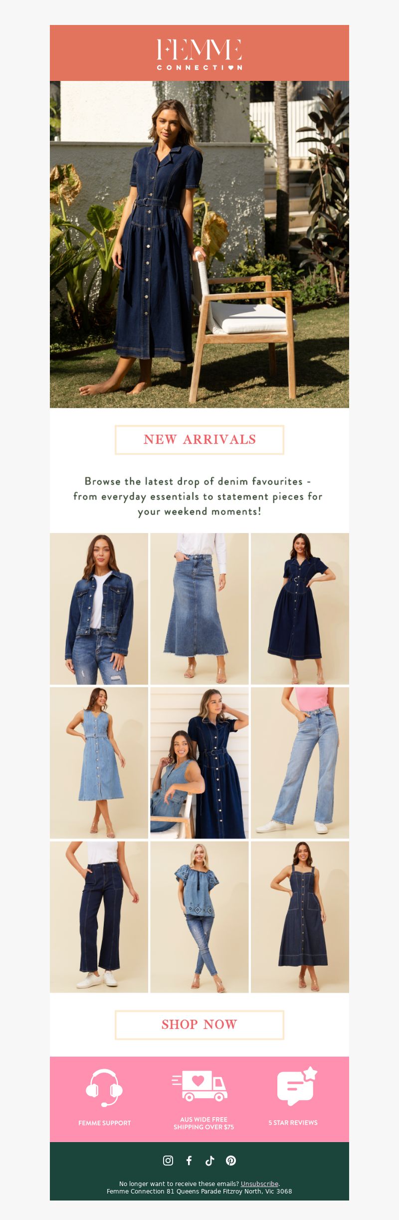
Task: Click the Unsubscribe link
Action: tap(259, 1184)
